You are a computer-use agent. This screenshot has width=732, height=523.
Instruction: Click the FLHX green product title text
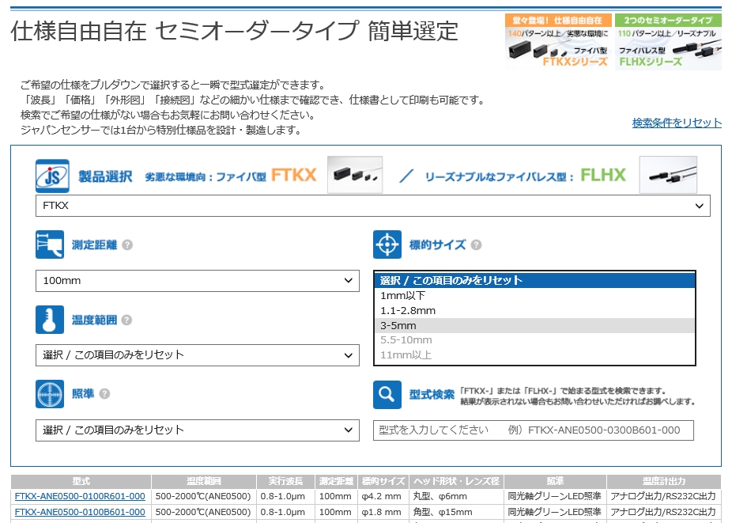[603, 176]
